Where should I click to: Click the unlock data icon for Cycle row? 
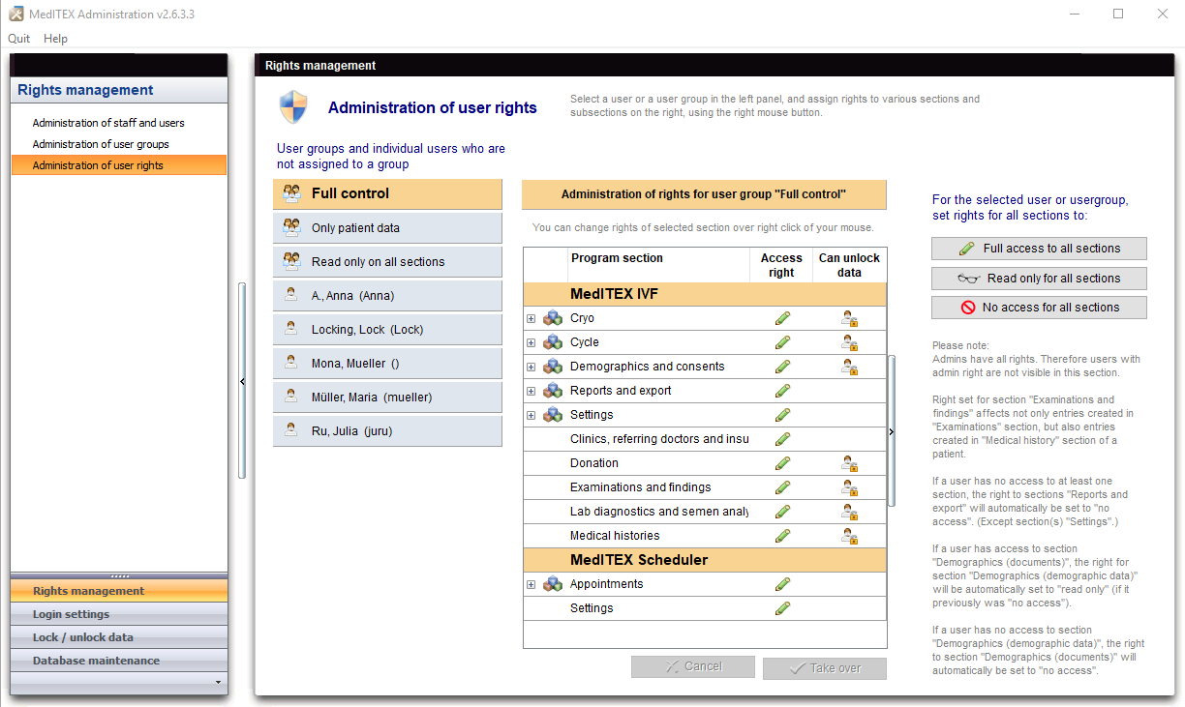(849, 342)
